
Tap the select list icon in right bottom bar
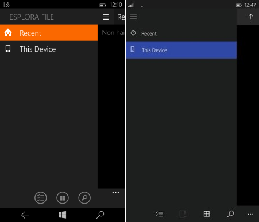[159, 214]
